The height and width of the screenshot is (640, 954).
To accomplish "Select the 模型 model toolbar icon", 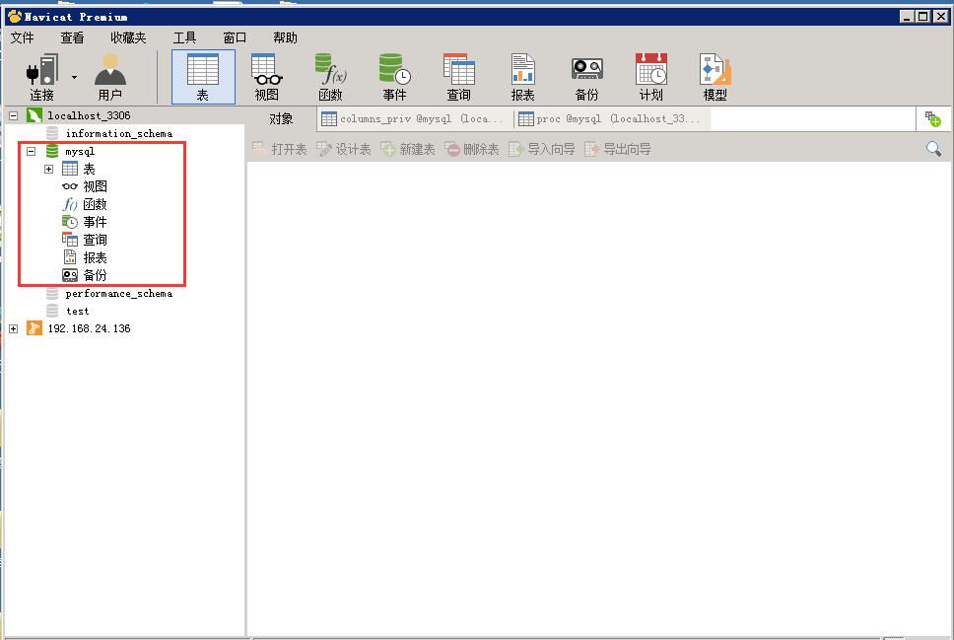I will coord(715,77).
